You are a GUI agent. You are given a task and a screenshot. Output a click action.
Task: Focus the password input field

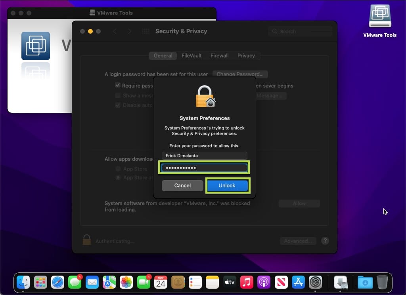[204, 168]
